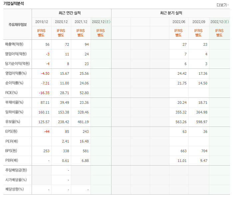
Task: Click the quarterly 2022.12(E) column header
Action: click(x=219, y=22)
